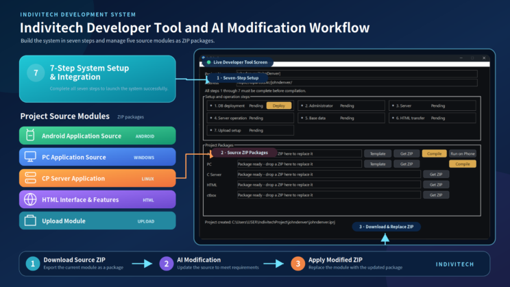Viewport: 510px width, 287px height.
Task: Select the Upload Module card
Action: pyautogui.click(x=97, y=221)
